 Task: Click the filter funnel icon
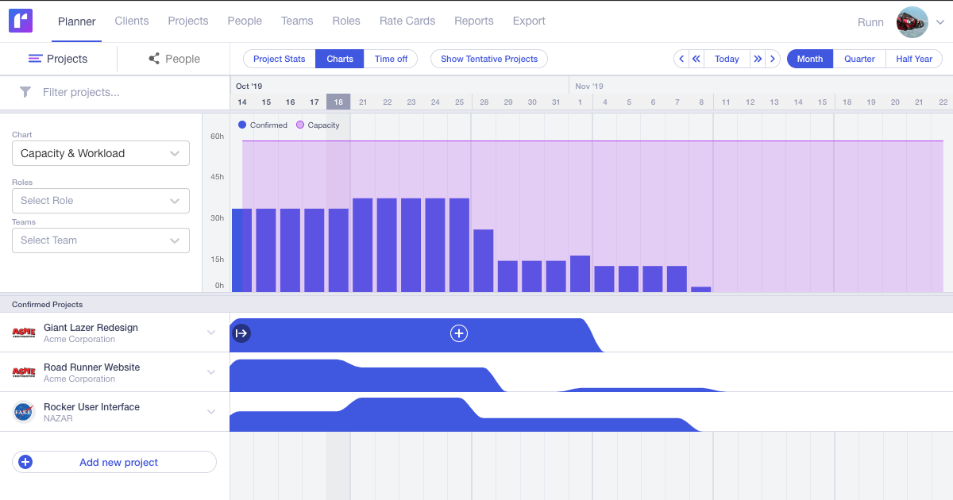(x=25, y=92)
